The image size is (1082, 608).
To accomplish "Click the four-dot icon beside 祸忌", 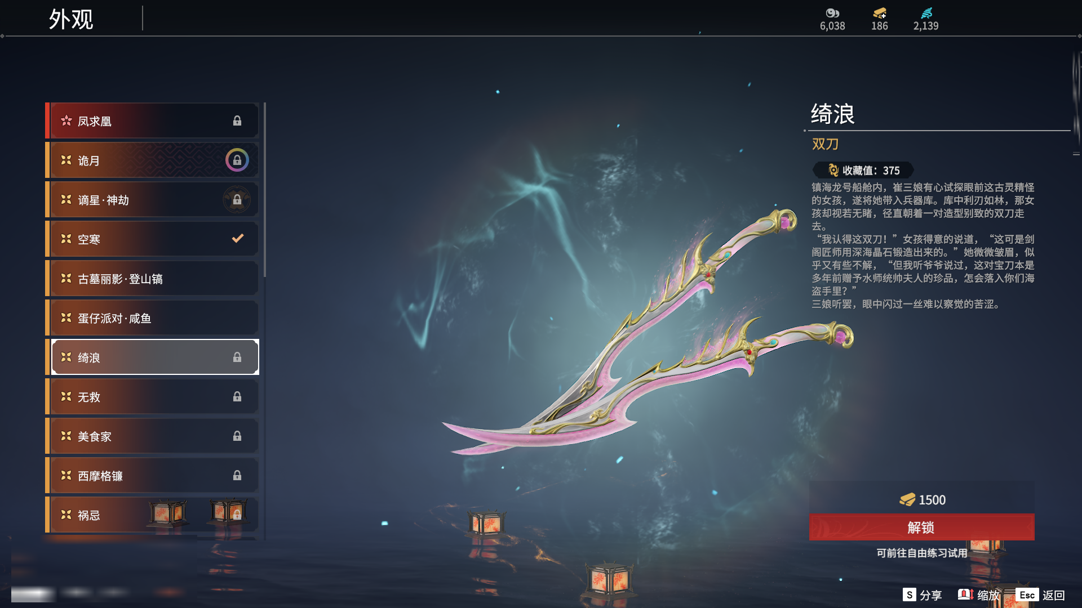I will pyautogui.click(x=66, y=515).
